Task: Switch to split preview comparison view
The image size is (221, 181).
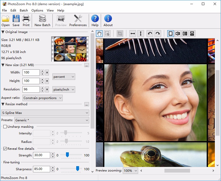Action: [178, 33]
